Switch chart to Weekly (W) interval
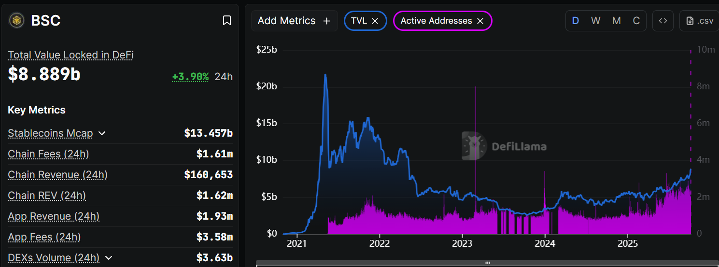The height and width of the screenshot is (267, 719). pyautogui.click(x=596, y=21)
